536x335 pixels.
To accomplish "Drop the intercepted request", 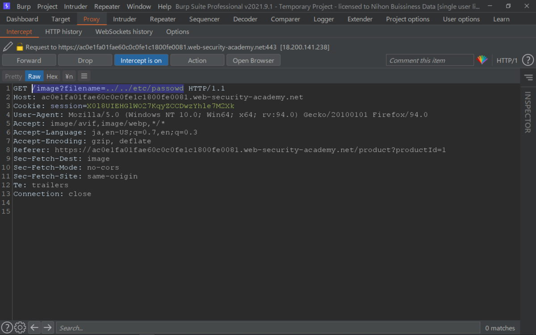I will [x=85, y=60].
